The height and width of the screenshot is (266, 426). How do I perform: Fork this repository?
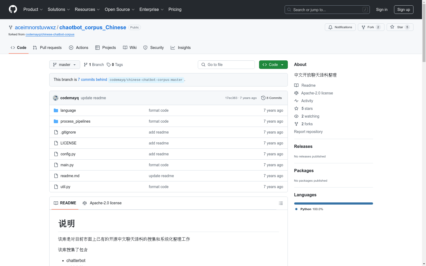[x=371, y=27]
